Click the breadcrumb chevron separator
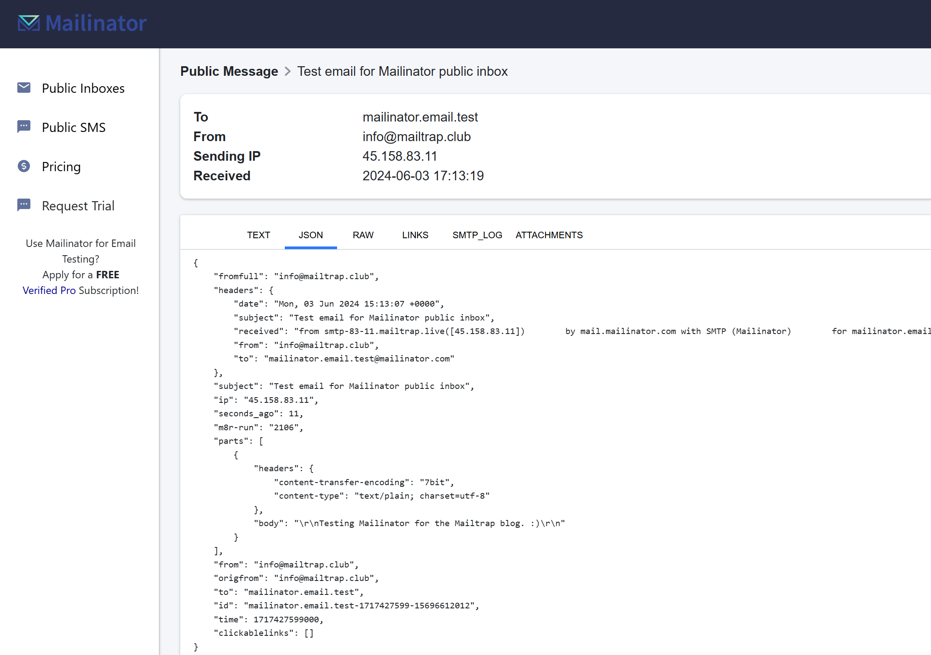This screenshot has height=655, width=931. coord(287,71)
